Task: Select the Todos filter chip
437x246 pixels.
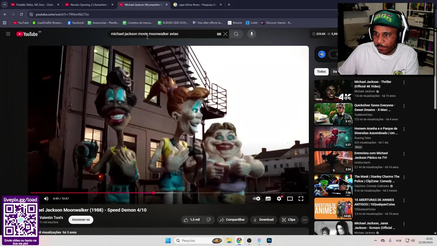Action: click(321, 71)
